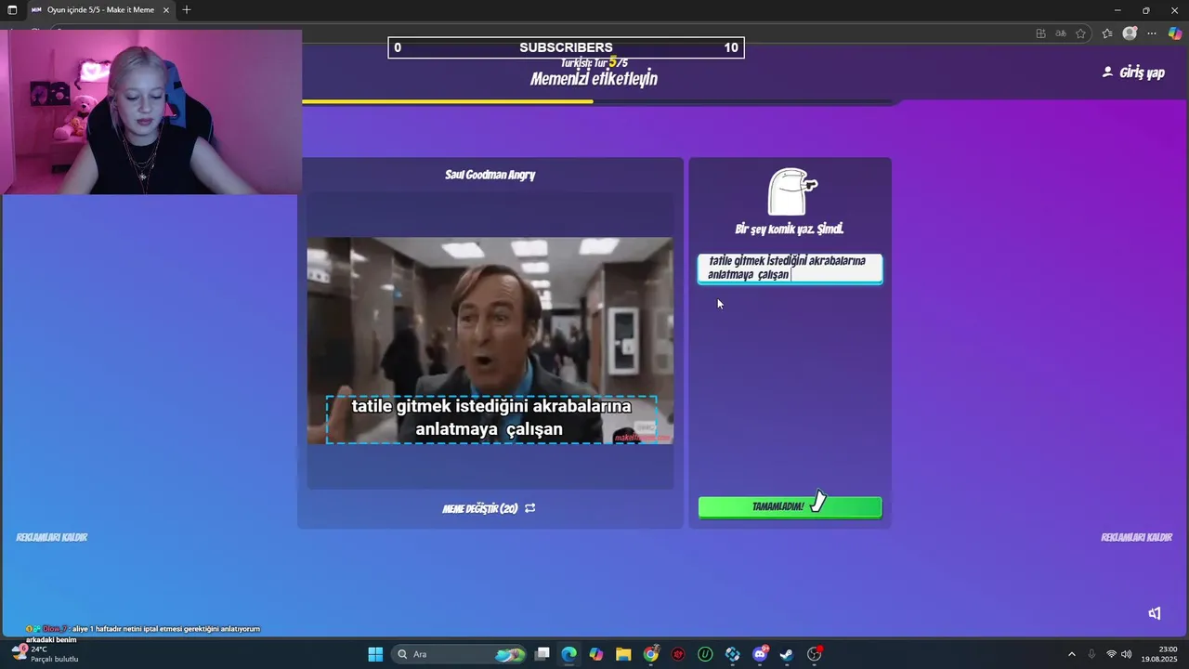Open Microsoft Copilot from taskbar

(x=596, y=654)
